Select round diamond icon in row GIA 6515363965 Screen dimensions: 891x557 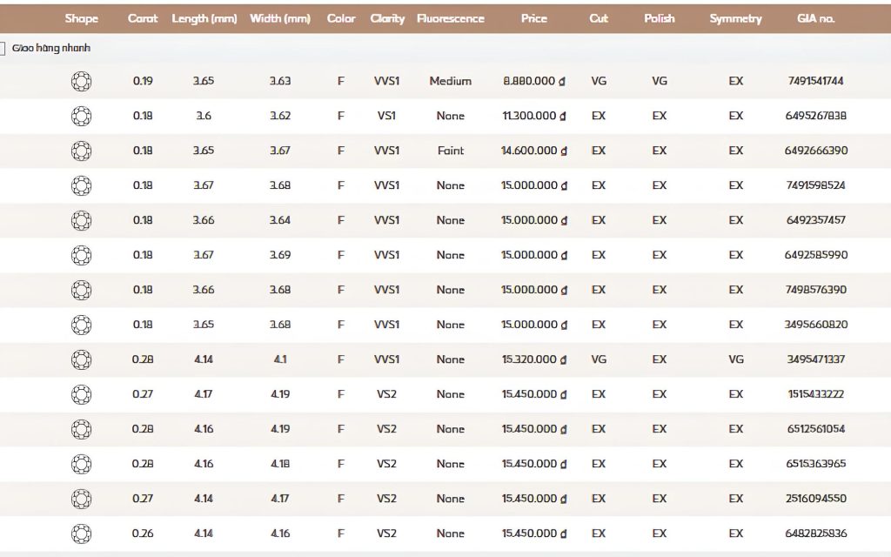pyautogui.click(x=81, y=465)
